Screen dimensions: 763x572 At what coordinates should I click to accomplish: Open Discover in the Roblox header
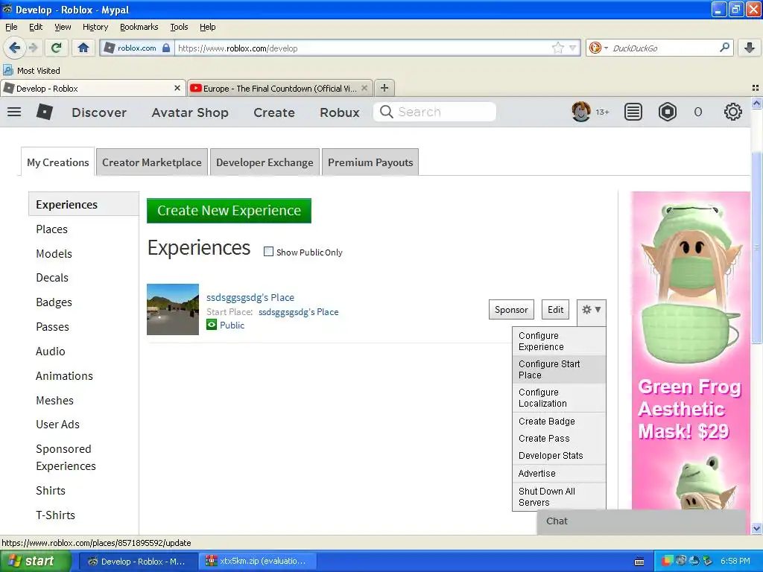click(99, 112)
